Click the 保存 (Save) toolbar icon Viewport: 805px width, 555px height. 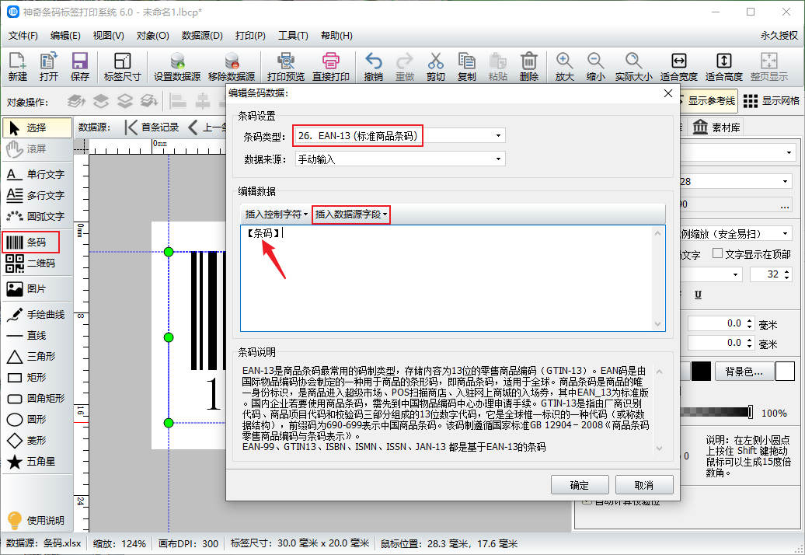click(x=79, y=66)
